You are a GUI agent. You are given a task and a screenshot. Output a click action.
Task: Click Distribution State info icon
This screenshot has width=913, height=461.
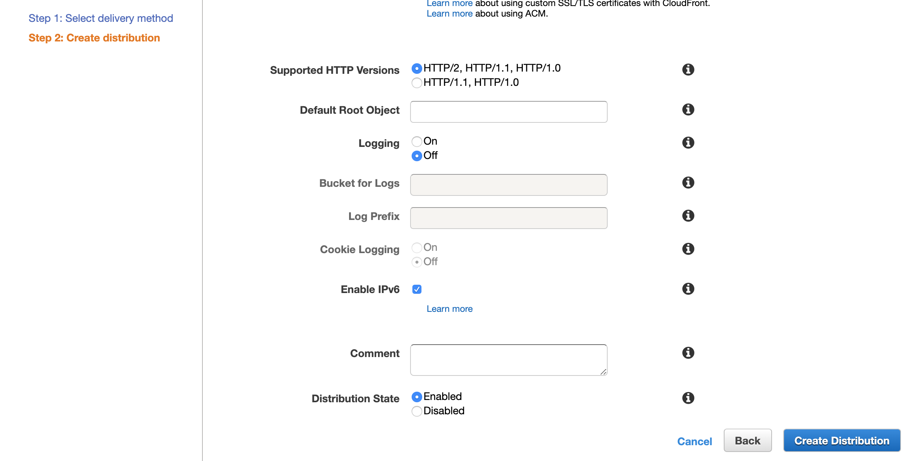tap(688, 398)
